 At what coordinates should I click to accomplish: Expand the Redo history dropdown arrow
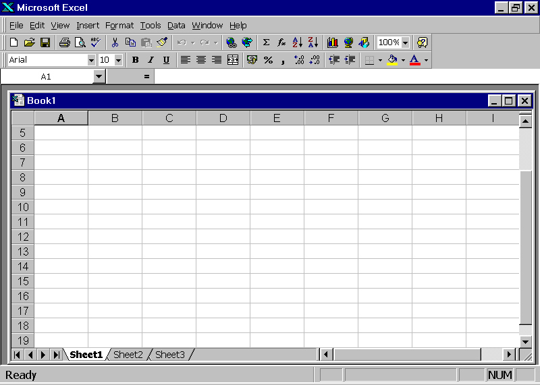click(x=215, y=42)
